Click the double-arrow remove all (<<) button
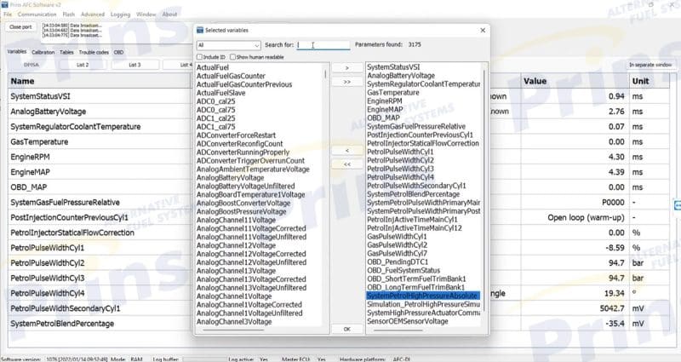 tap(346, 163)
